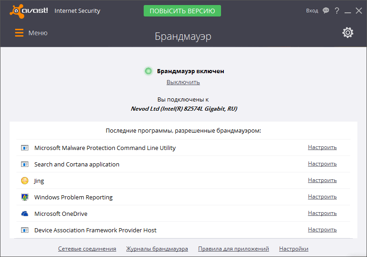367x257 pixels.
Task: Select the Microsoft OneDrive program name
Action: [x=61, y=214]
